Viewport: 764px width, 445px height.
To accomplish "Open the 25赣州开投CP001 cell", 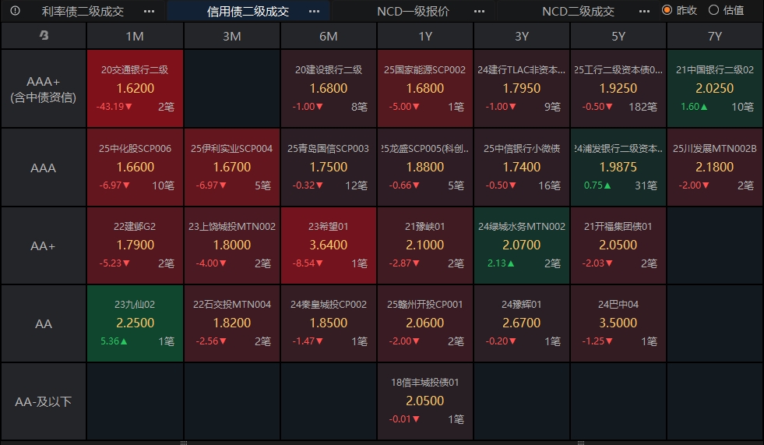I will click(x=425, y=323).
